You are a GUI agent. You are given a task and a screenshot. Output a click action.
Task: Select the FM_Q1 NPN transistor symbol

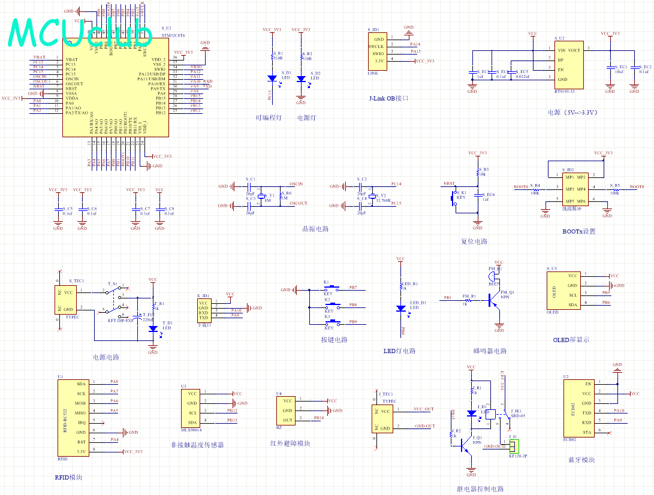[493, 300]
